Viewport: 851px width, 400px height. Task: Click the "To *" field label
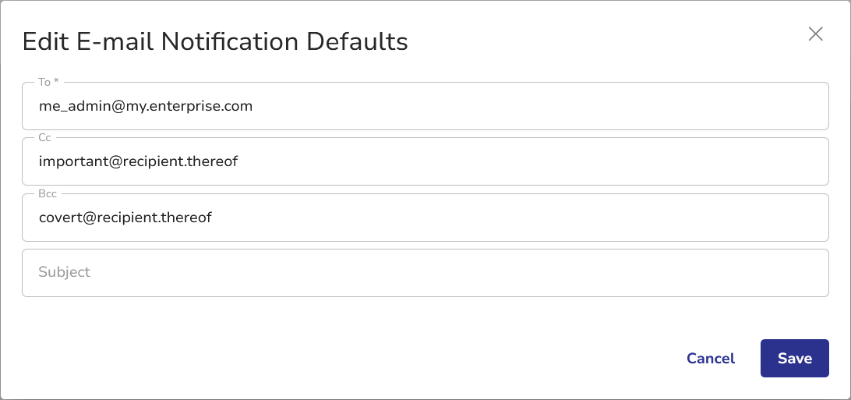pos(49,83)
